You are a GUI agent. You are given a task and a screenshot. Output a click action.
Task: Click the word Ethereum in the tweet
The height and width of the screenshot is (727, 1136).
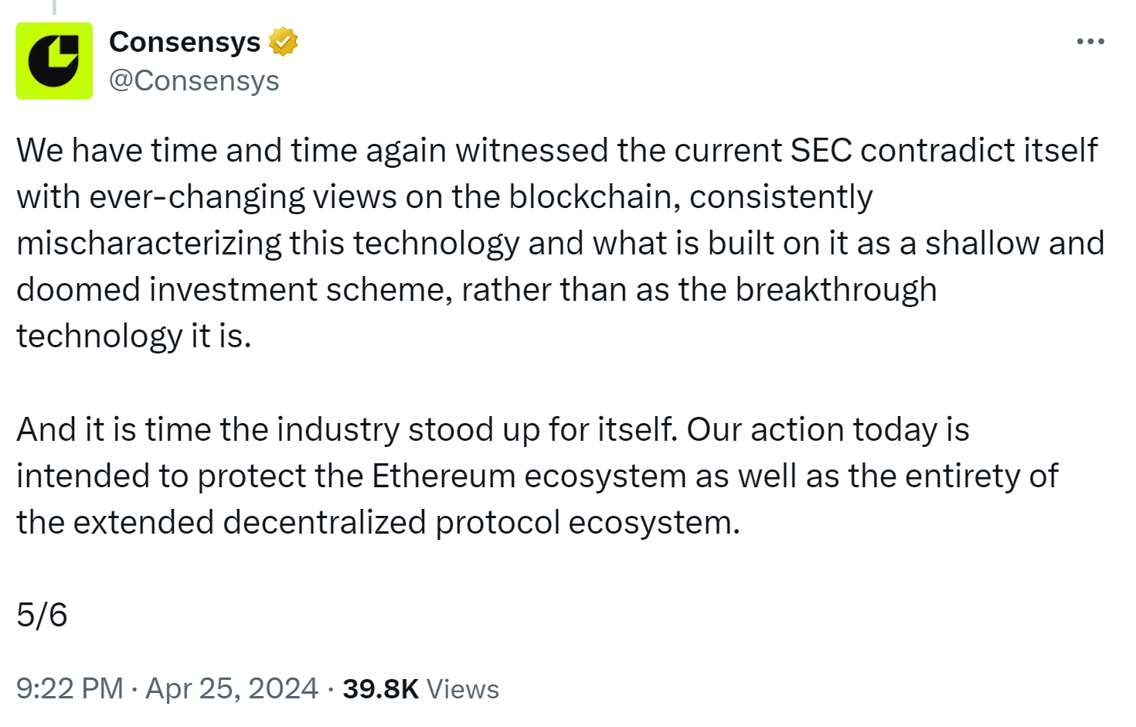pos(444,476)
